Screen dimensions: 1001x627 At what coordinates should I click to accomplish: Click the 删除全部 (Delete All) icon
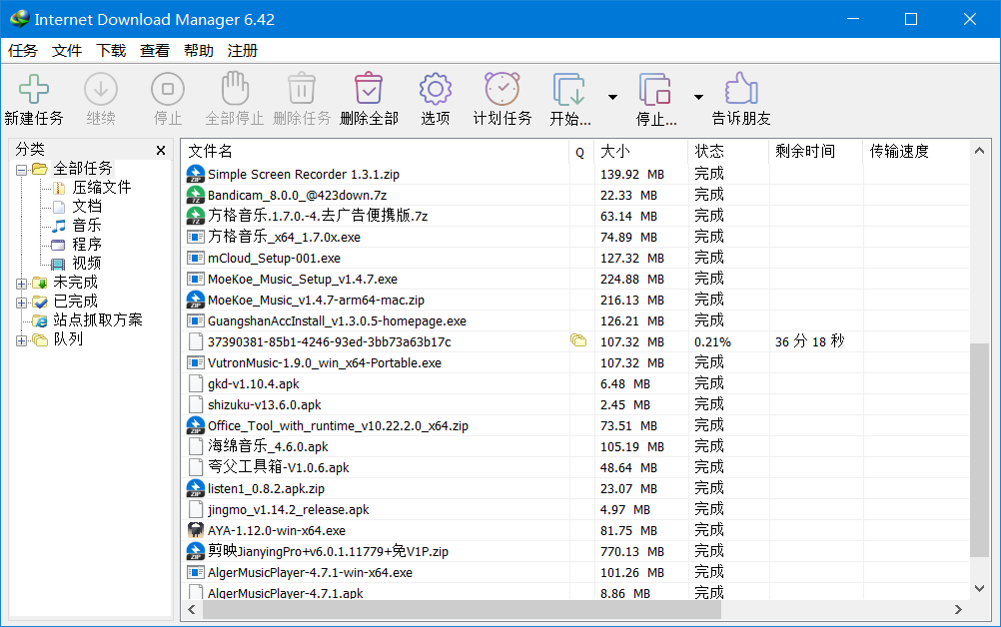point(368,91)
